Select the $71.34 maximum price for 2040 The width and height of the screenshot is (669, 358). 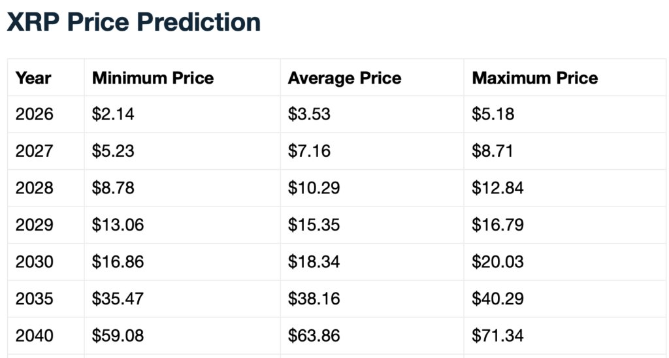(498, 336)
